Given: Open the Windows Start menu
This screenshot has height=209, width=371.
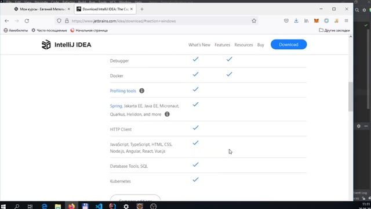Looking at the screenshot, I should 3,206.
